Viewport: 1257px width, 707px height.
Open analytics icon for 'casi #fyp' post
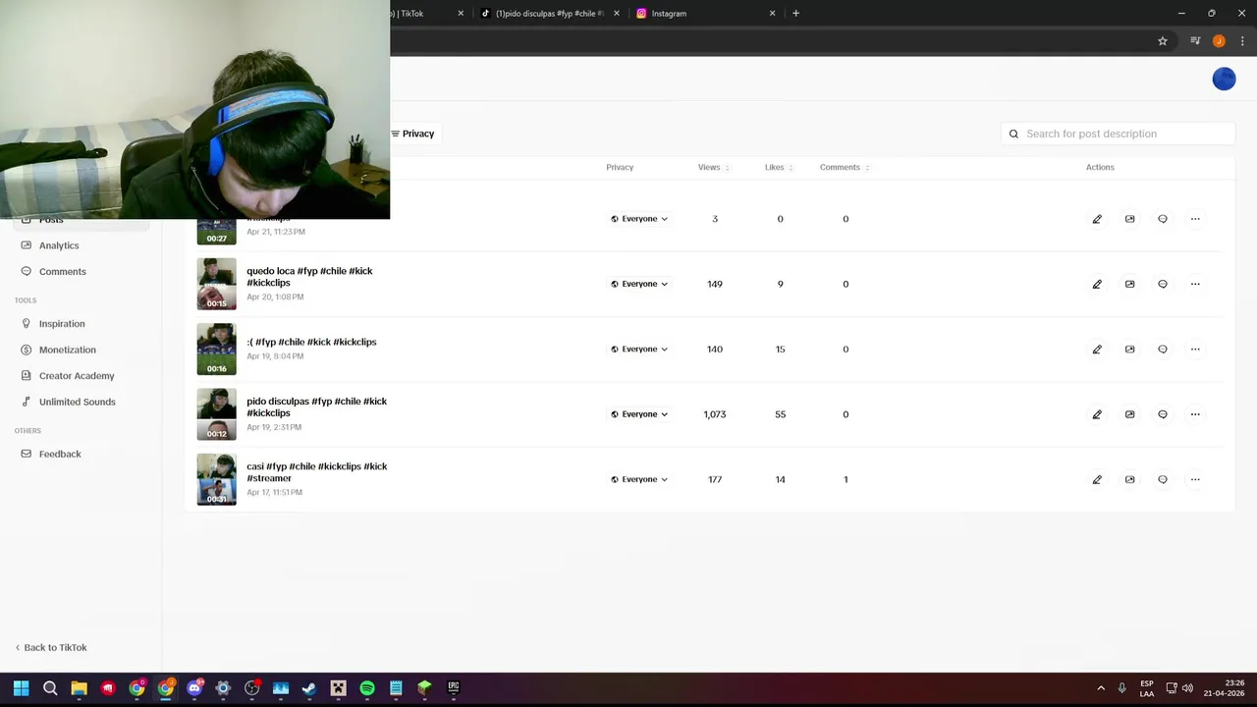(x=1129, y=479)
